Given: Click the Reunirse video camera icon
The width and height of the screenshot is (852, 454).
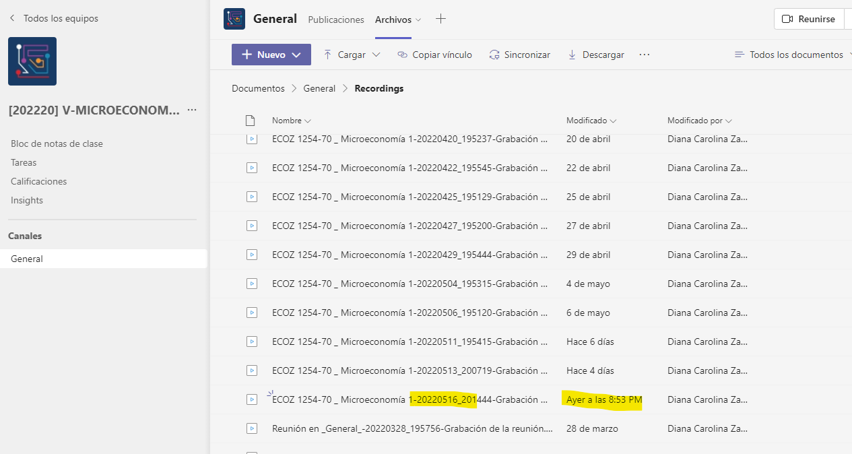Looking at the screenshot, I should click(787, 20).
